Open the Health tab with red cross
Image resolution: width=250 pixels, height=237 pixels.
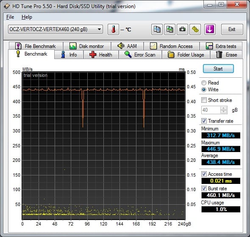click(101, 55)
